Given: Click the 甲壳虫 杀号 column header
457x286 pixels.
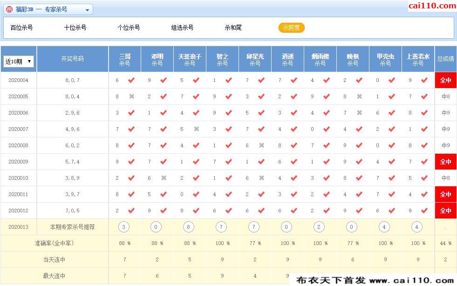Looking at the screenshot, I should pos(386,59).
